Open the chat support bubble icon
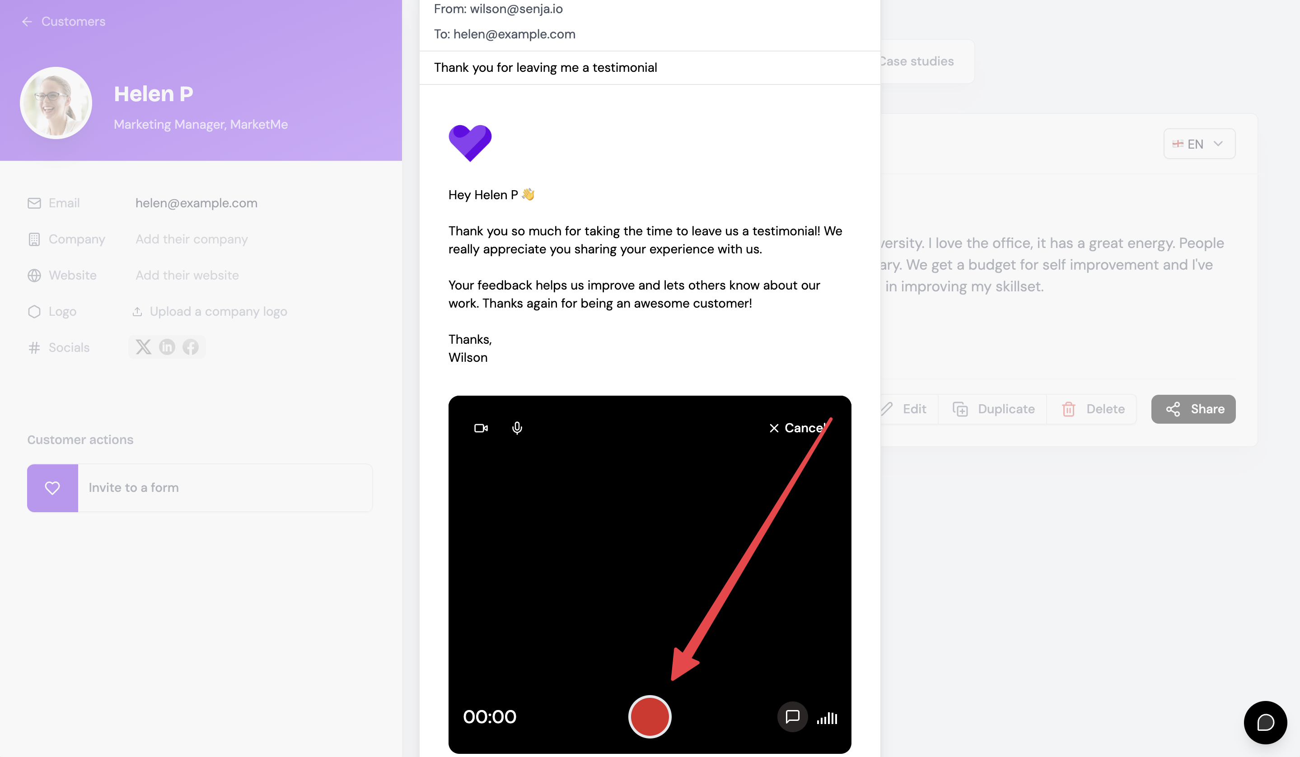Screen dimensions: 1300x757 click(x=1265, y=722)
